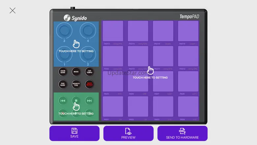Click the fast-forward transport button
Screen dimensions: 257x145
click(x=89, y=101)
